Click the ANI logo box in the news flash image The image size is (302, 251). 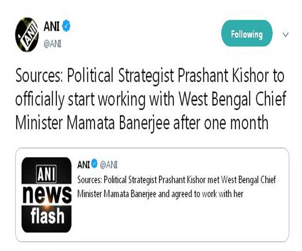click(x=46, y=174)
